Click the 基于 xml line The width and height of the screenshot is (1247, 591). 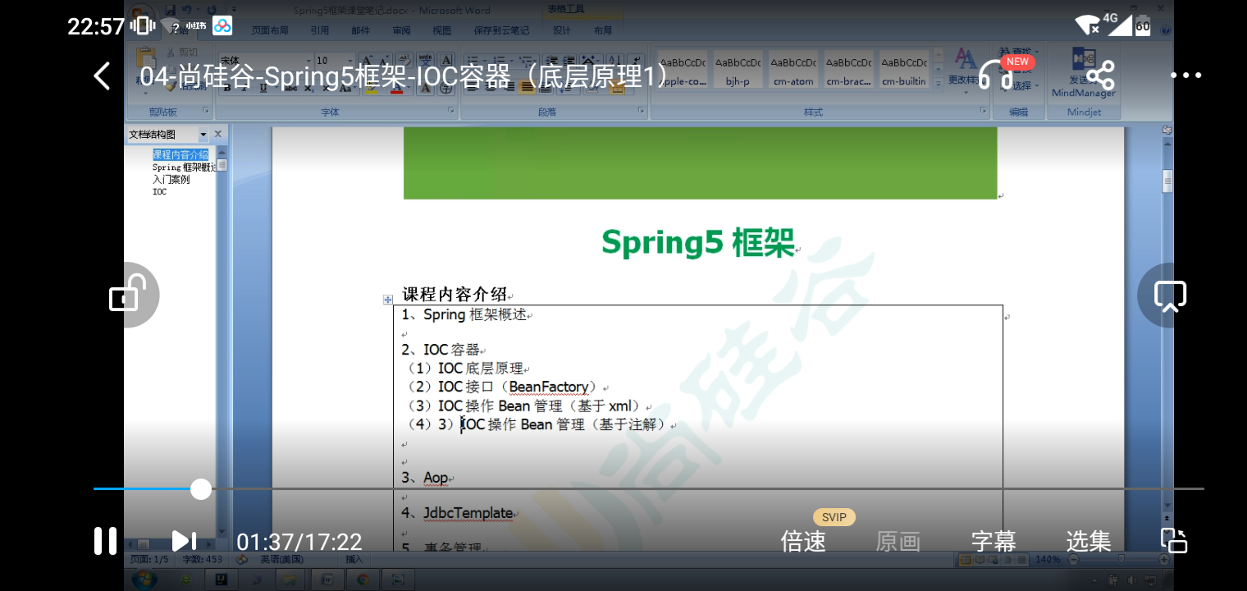[x=524, y=405]
